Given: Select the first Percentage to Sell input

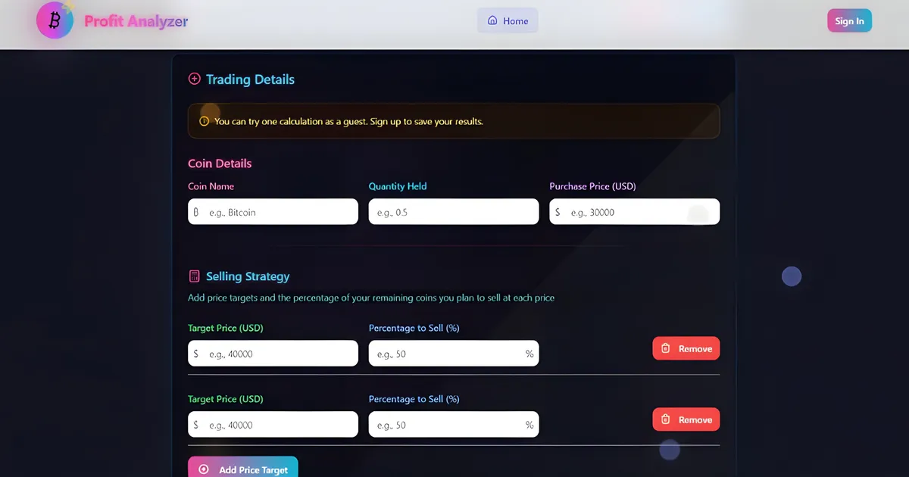Looking at the screenshot, I should (x=445, y=354).
